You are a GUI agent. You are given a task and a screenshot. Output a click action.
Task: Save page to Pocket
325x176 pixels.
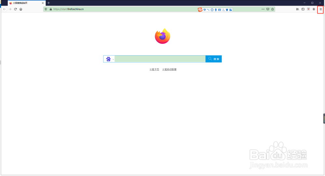[x=268, y=9]
